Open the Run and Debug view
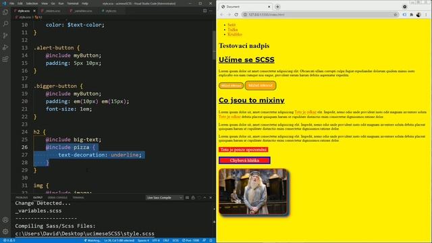Image resolution: width=432 pixels, height=243 pixels. [5, 47]
